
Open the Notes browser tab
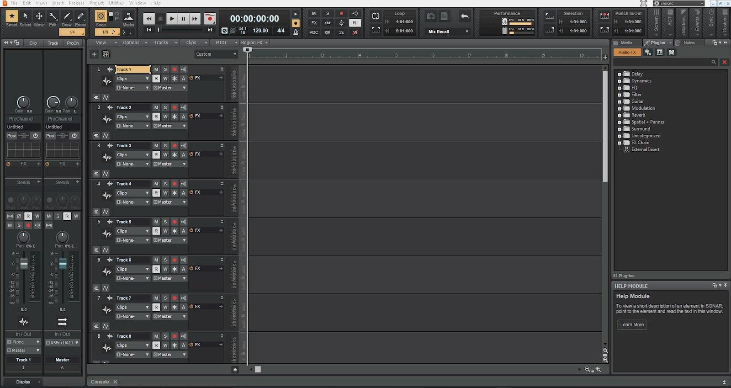(x=689, y=43)
